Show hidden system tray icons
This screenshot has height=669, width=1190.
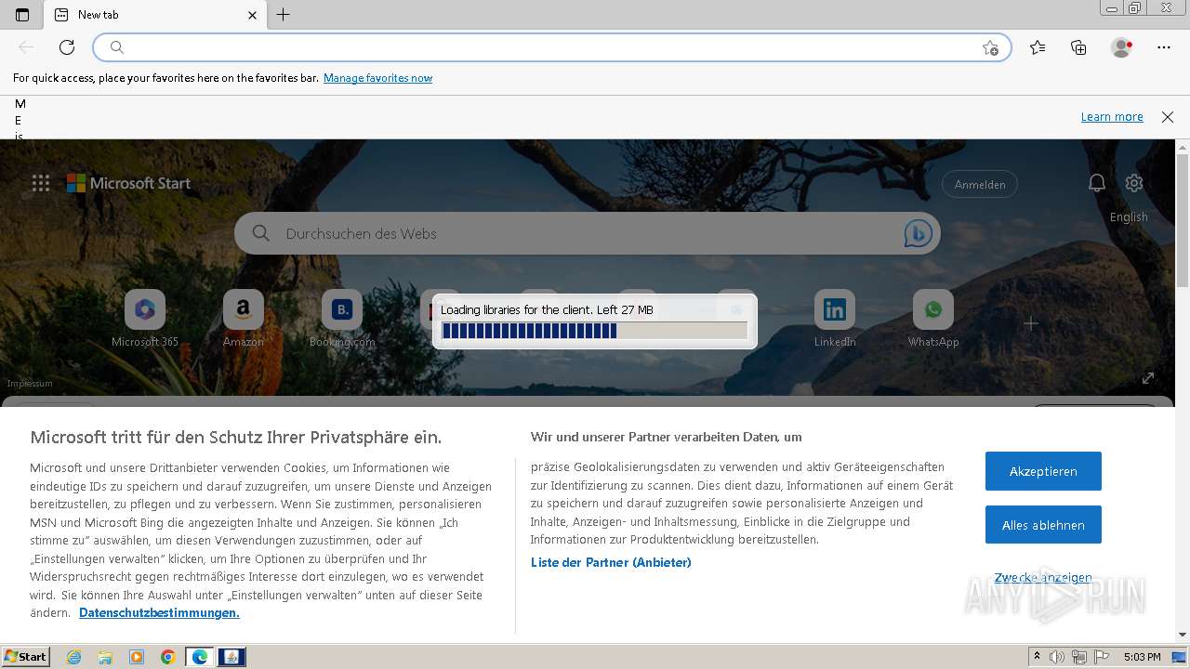(x=1037, y=657)
